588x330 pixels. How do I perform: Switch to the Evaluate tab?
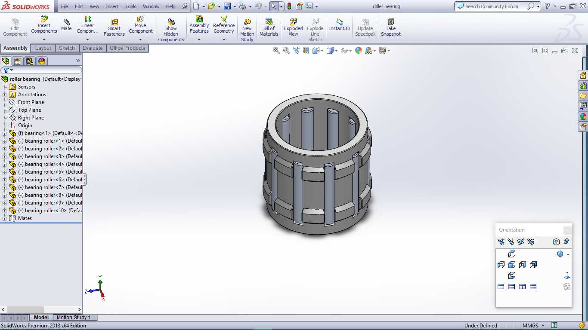pyautogui.click(x=93, y=48)
